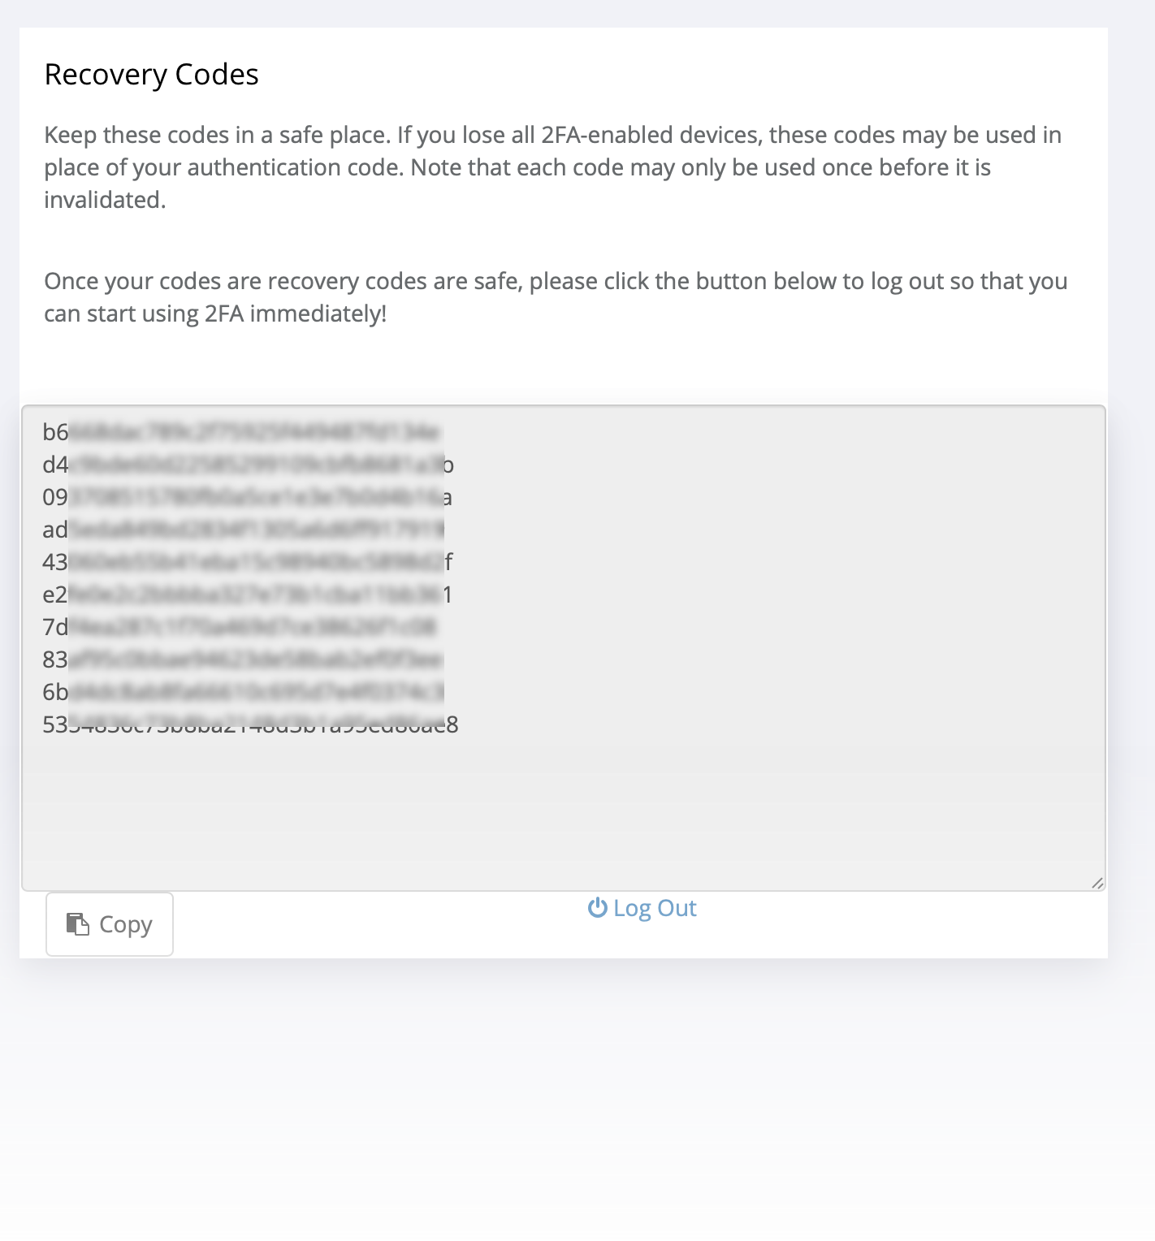Click the code line beginning with e2
1155x1241 pixels.
pyautogui.click(x=244, y=595)
